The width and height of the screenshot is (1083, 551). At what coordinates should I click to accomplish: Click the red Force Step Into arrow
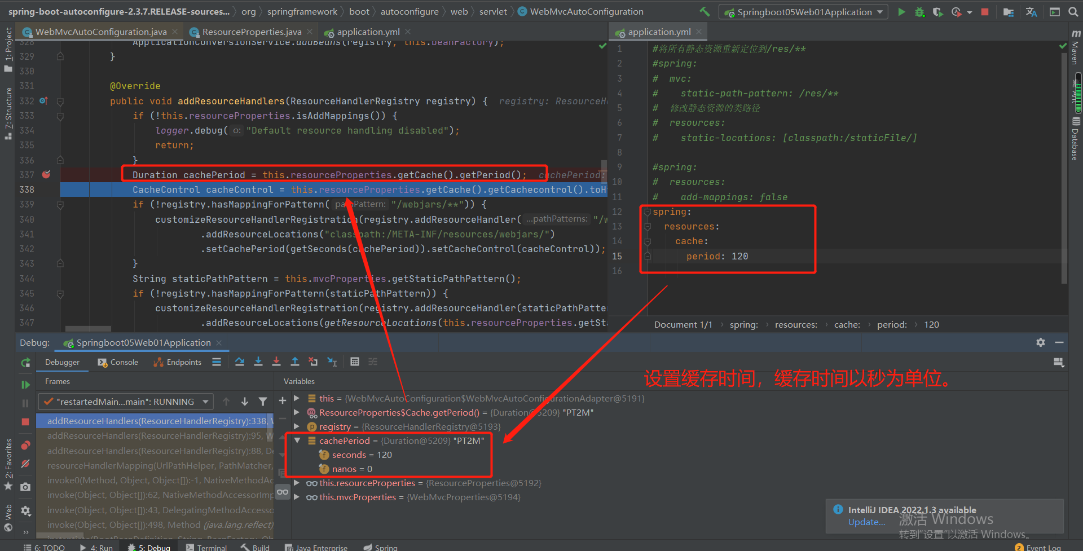click(x=276, y=362)
